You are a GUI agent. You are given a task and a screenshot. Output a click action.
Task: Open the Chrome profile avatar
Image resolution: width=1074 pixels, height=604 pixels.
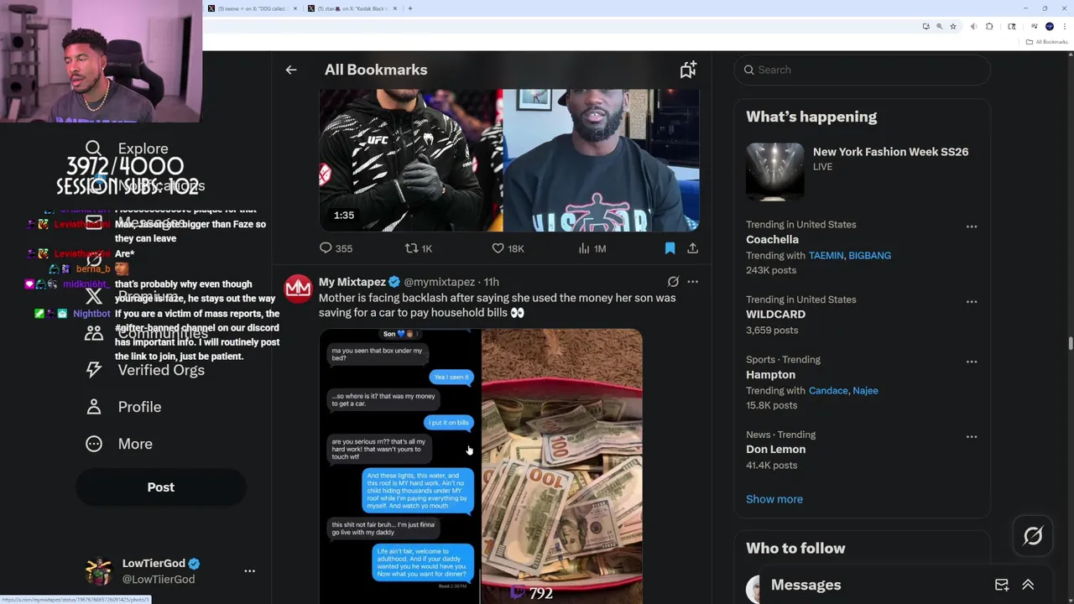(1049, 27)
